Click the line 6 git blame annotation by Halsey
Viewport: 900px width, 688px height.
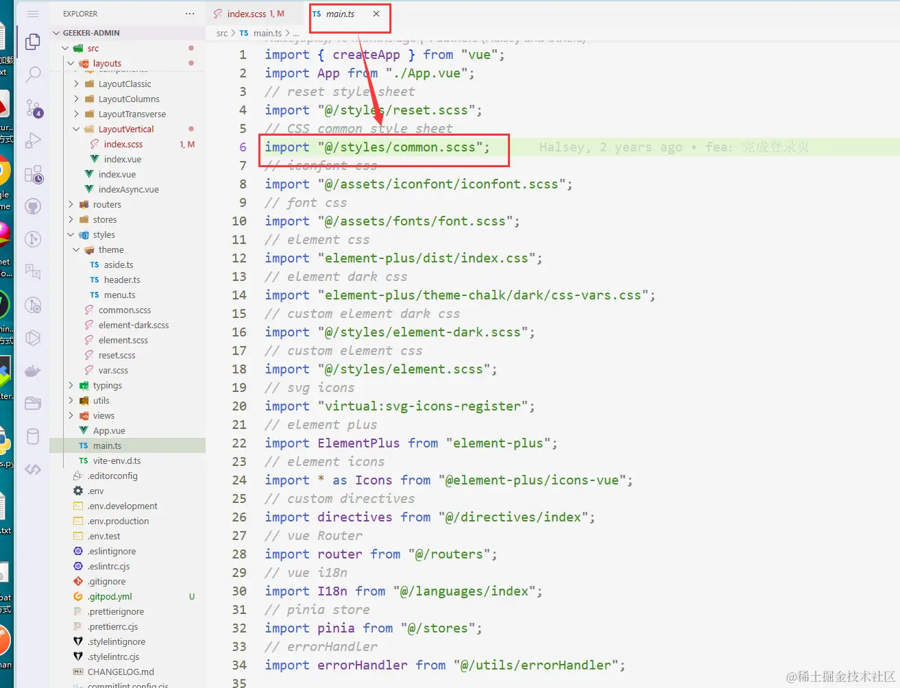point(674,147)
